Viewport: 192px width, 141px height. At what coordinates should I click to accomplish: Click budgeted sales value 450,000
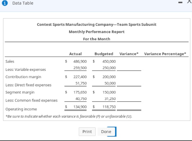109,62
